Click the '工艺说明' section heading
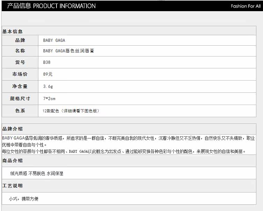The image size is (263, 211). [12, 186]
